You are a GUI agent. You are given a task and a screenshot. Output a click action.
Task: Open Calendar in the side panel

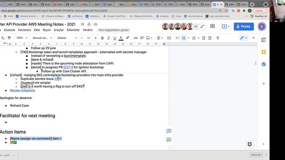(x=264, y=40)
